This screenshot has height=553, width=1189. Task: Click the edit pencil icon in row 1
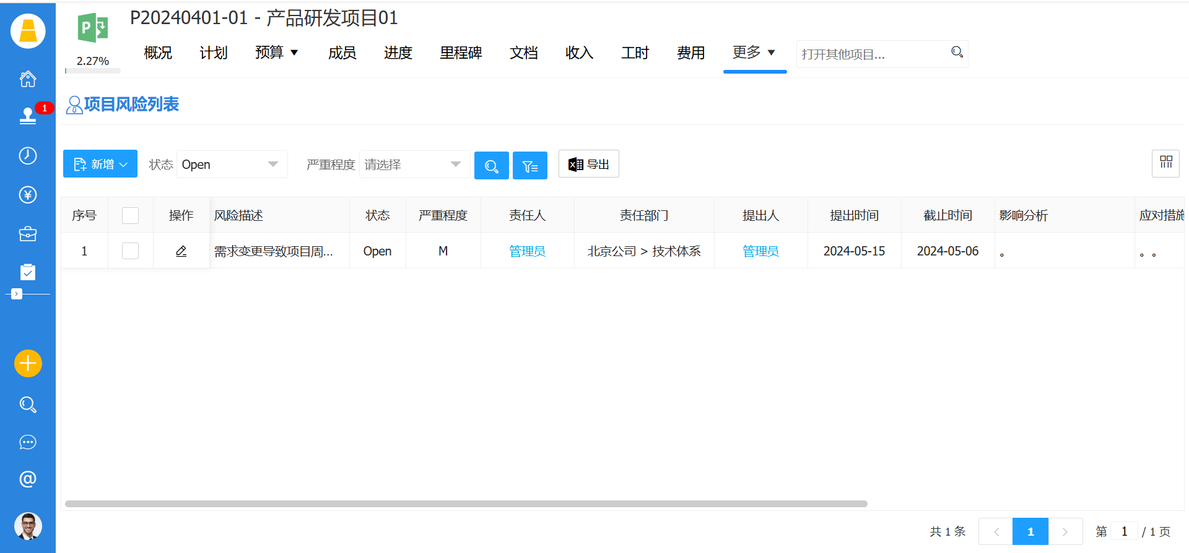tap(181, 251)
